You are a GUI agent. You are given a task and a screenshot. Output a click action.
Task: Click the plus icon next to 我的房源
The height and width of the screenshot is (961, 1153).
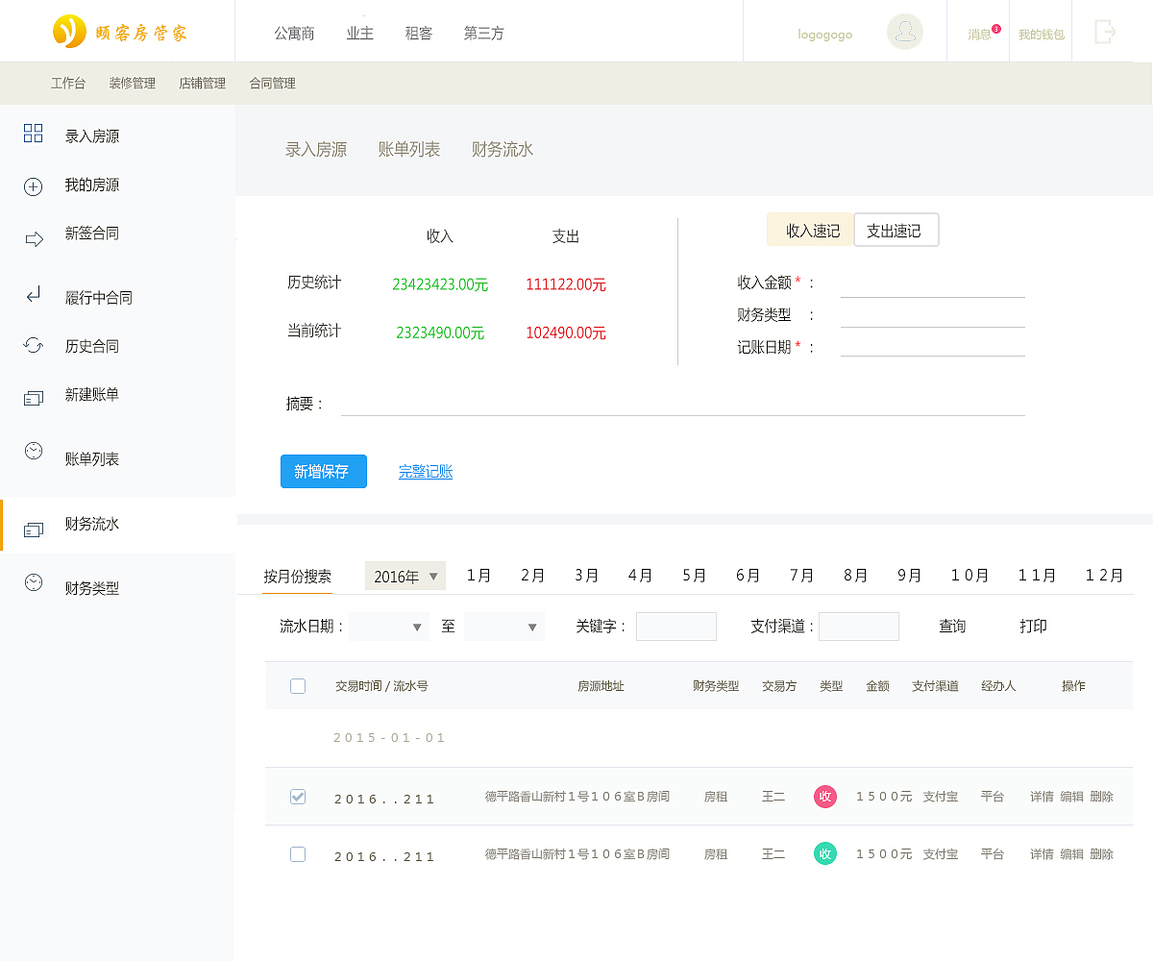(x=33, y=185)
